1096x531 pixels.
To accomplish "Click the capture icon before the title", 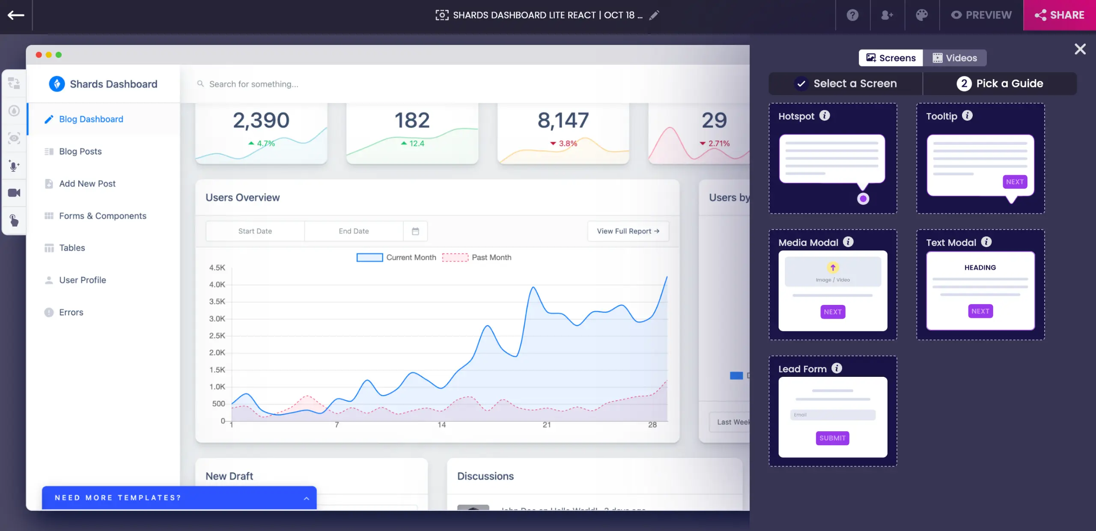I will [442, 15].
